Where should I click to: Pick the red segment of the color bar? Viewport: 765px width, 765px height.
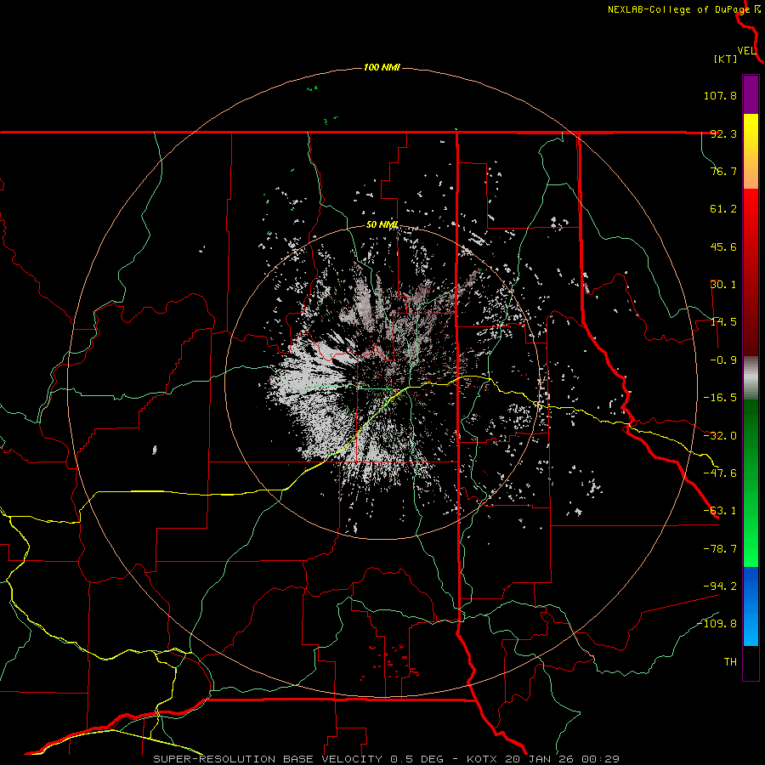pyautogui.click(x=751, y=272)
